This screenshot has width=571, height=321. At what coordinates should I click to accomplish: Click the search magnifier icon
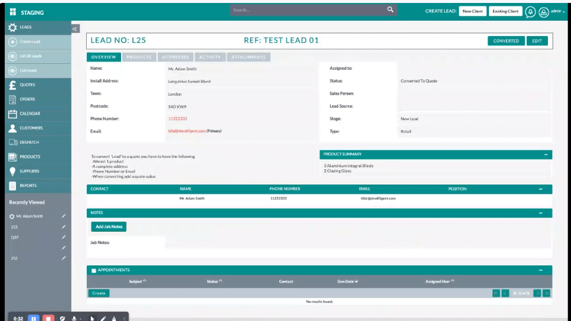pos(390,9)
